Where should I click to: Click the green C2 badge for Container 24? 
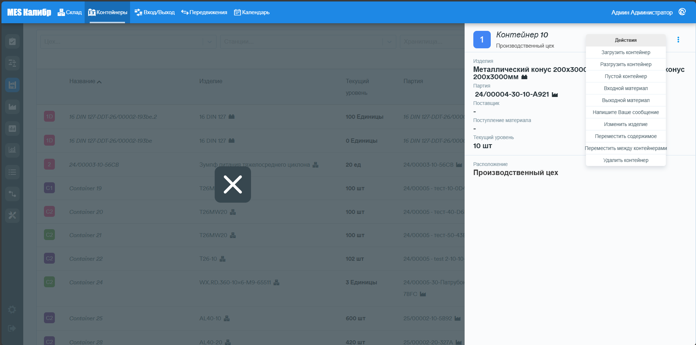[x=49, y=282]
